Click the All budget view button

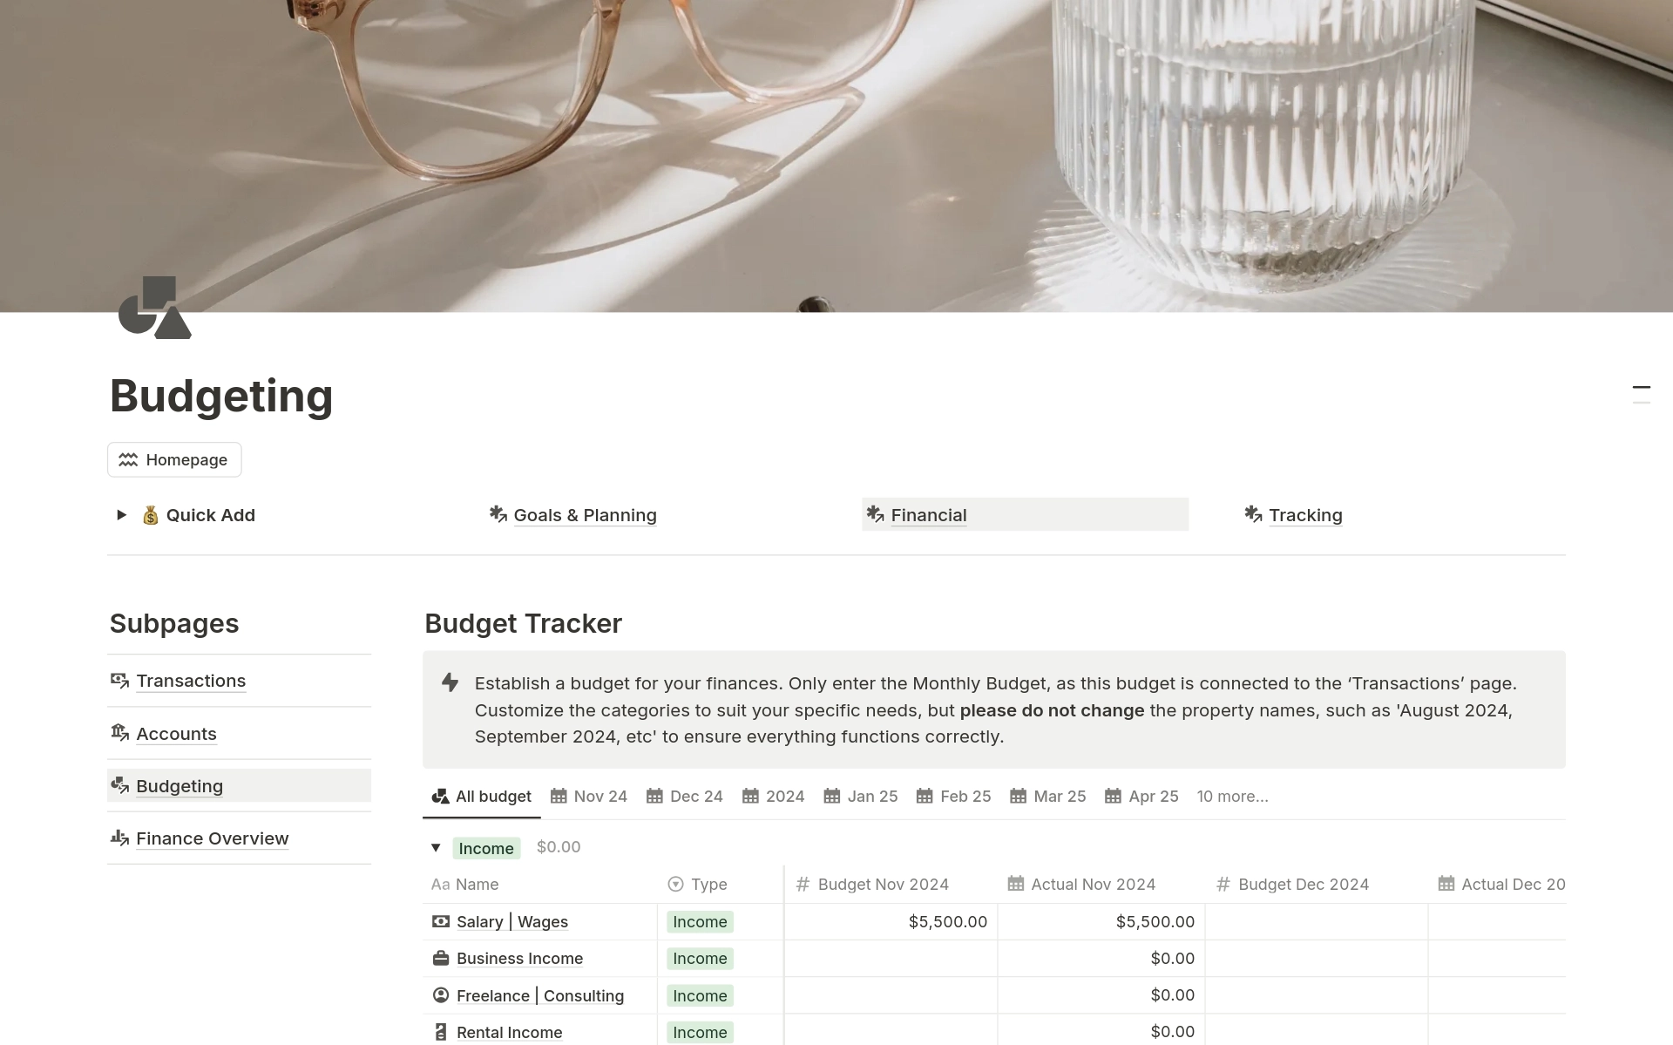tap(482, 796)
